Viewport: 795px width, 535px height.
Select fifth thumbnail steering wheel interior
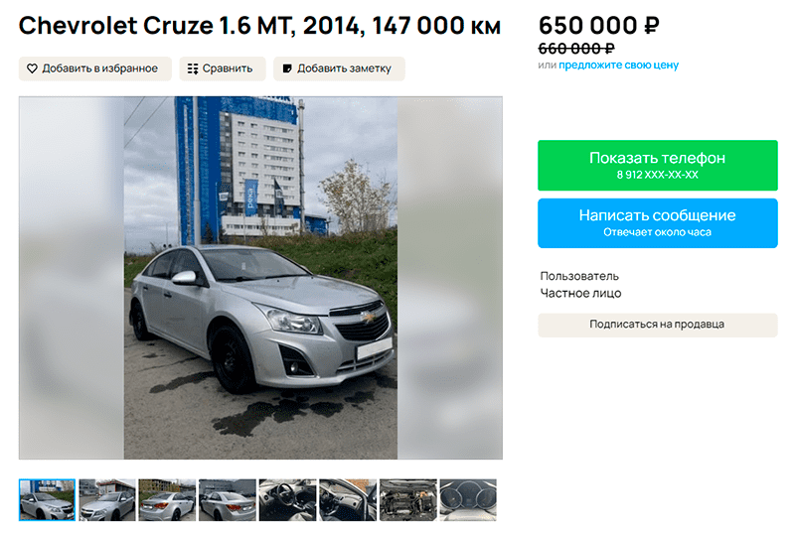click(x=287, y=500)
